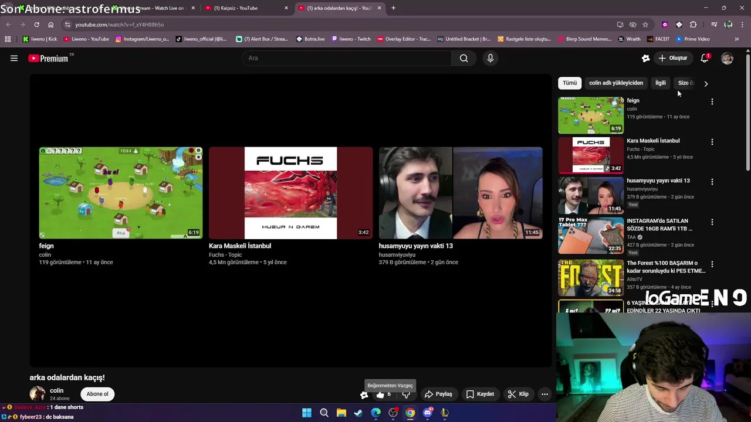Play sidebar Fuchs 'Kara Maskeli İstanbul' thumbnail
The image size is (751, 422).
(x=591, y=155)
